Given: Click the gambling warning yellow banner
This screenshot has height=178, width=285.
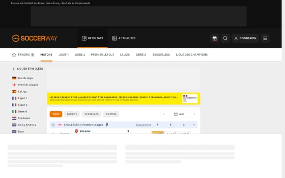Looking at the screenshot, I should pyautogui.click(x=124, y=99).
